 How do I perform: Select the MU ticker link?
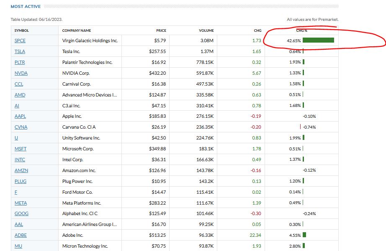[18, 246]
